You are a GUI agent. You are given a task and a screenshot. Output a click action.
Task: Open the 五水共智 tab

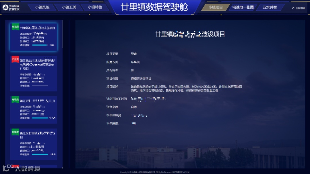[270, 7]
